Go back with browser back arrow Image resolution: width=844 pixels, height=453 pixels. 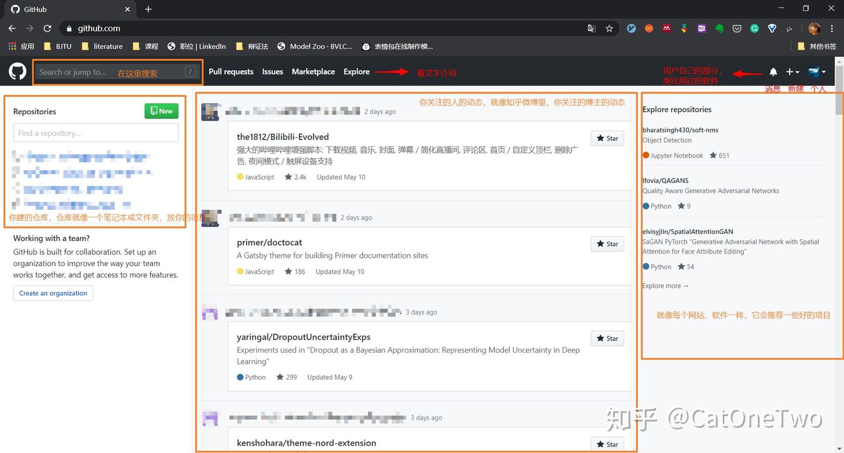click(12, 28)
